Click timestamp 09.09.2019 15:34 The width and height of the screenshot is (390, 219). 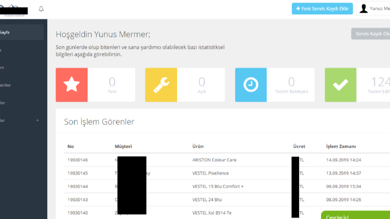coord(343,187)
